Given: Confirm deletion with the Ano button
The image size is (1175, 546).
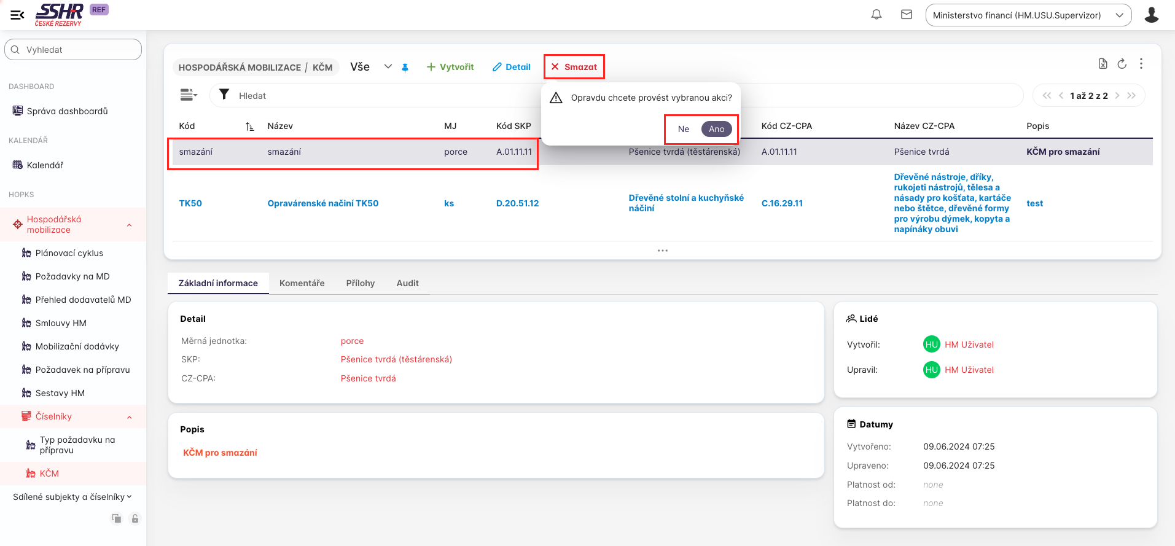Looking at the screenshot, I should coord(716,129).
